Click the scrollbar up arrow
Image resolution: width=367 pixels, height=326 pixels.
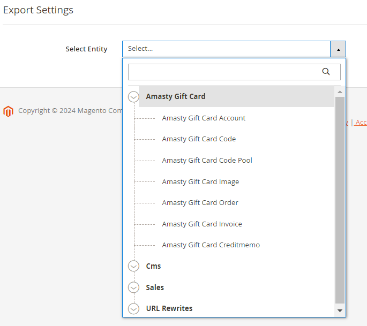point(340,92)
